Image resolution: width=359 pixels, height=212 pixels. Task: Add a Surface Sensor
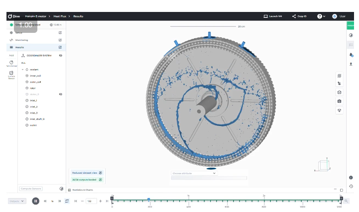coord(11,74)
